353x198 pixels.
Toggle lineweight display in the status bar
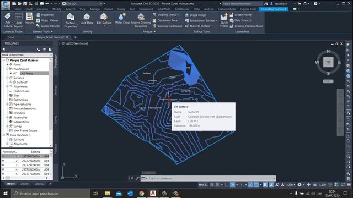265,185
